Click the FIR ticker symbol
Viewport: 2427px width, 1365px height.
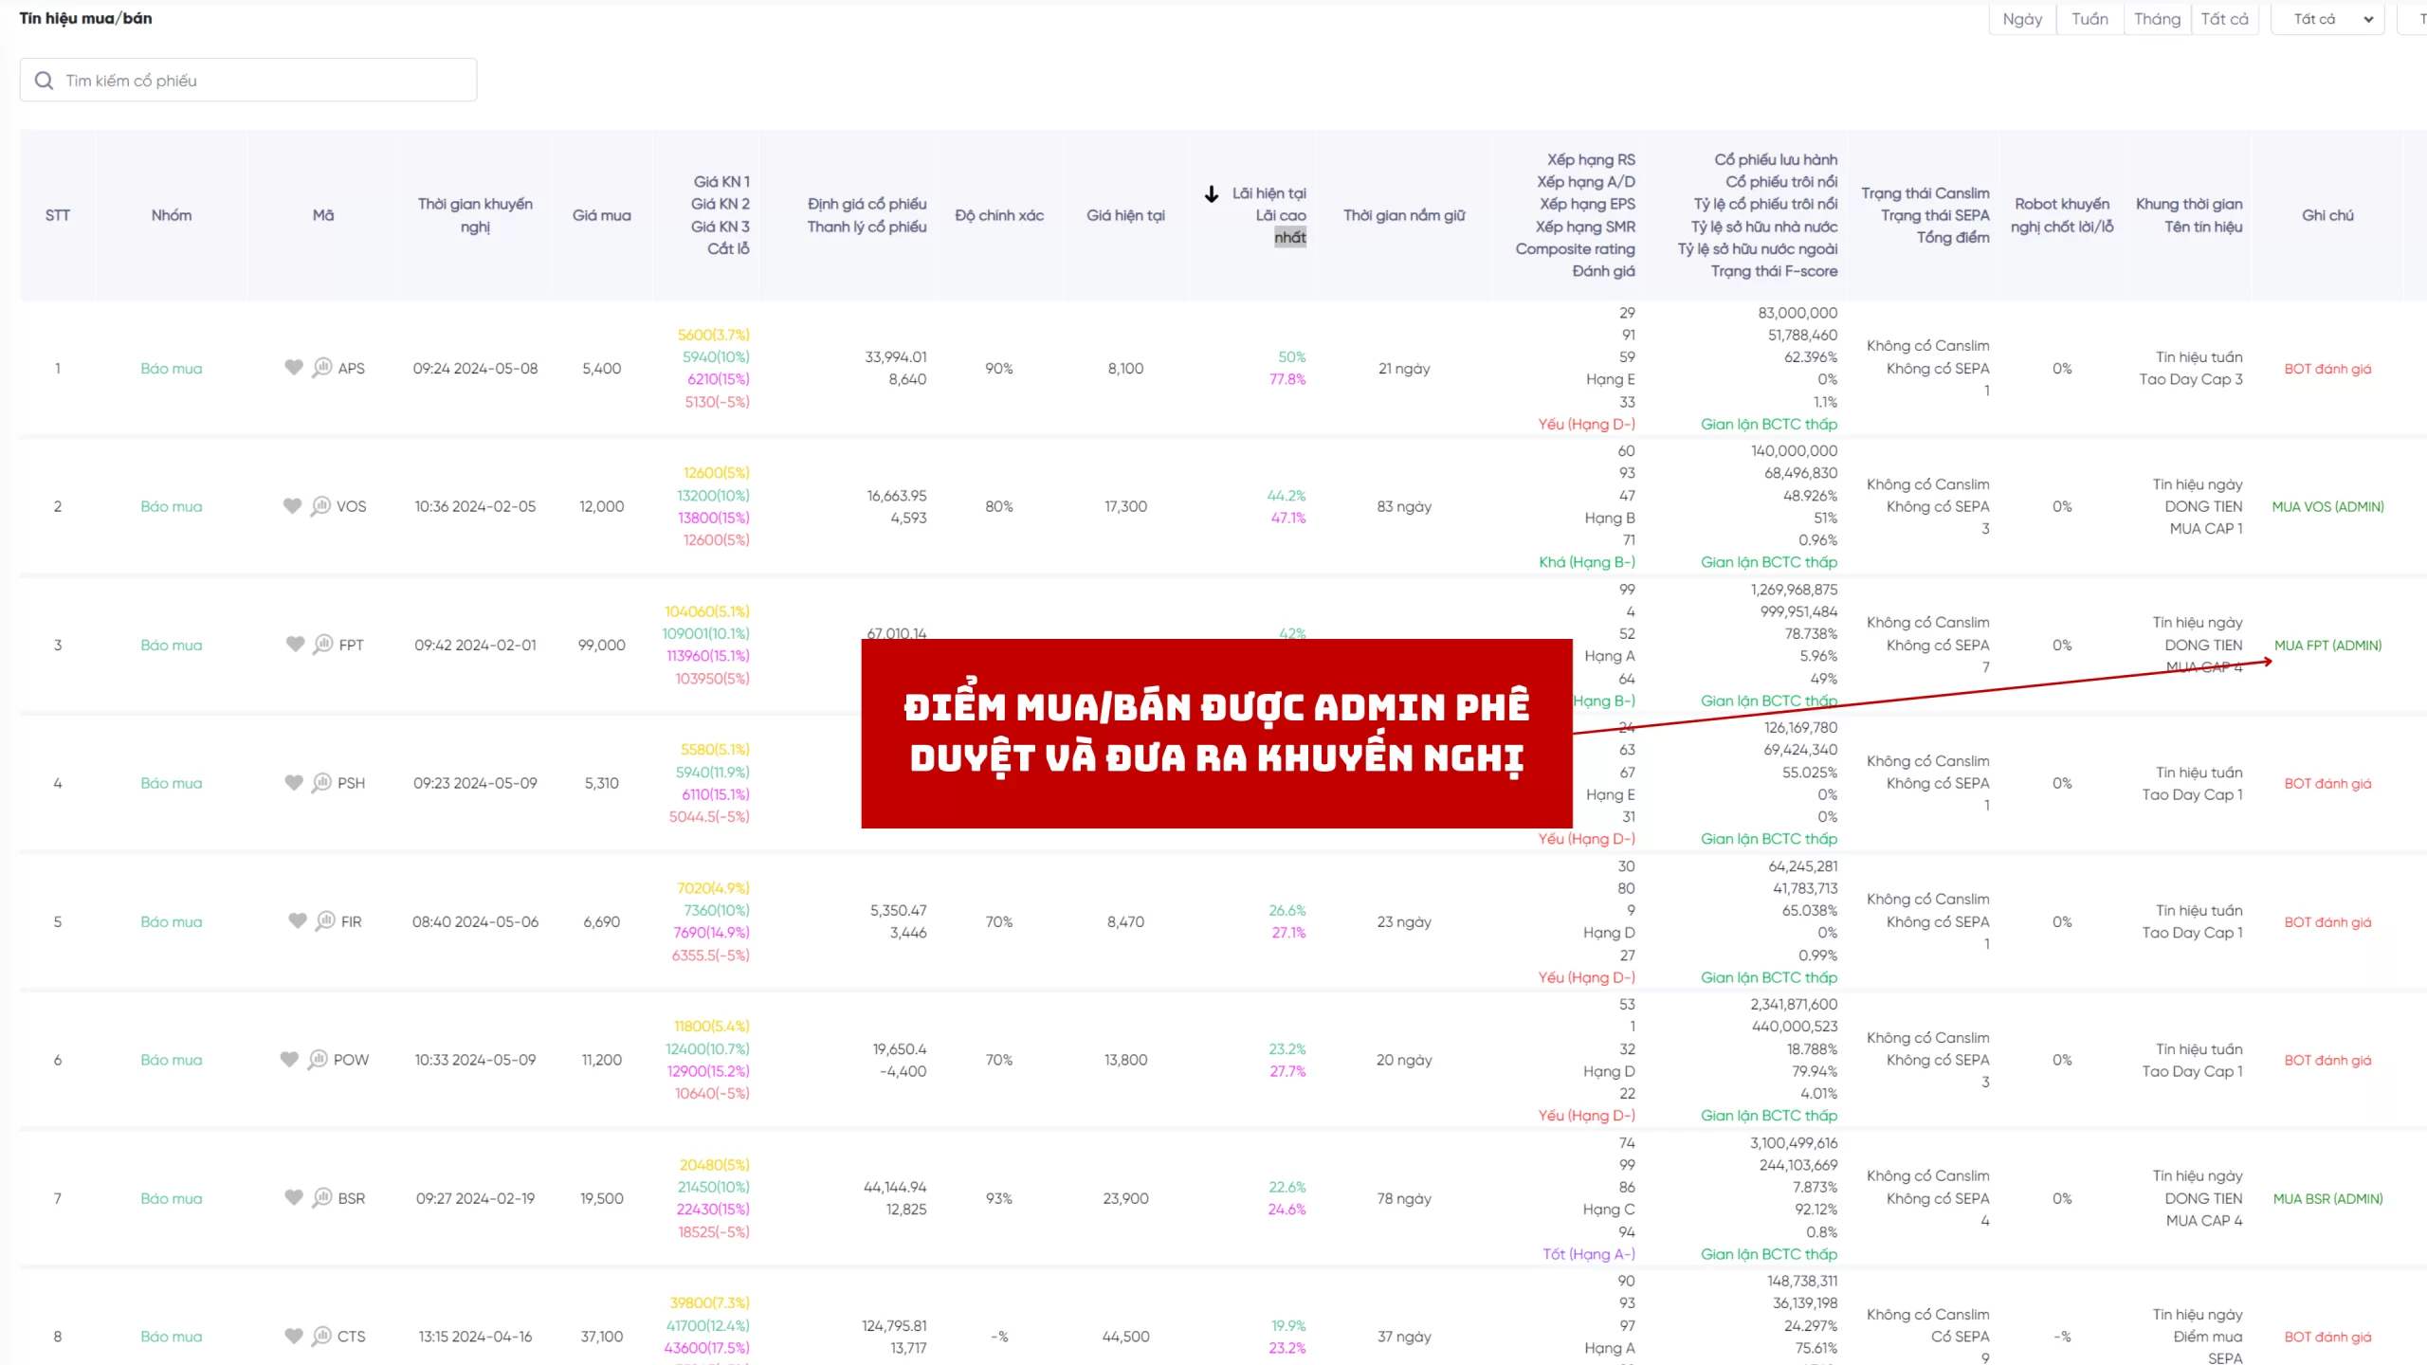click(352, 922)
